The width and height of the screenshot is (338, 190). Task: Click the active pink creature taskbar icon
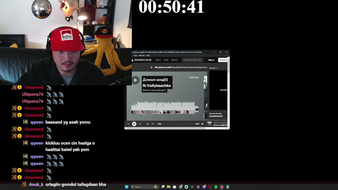pyautogui.click(x=222, y=187)
